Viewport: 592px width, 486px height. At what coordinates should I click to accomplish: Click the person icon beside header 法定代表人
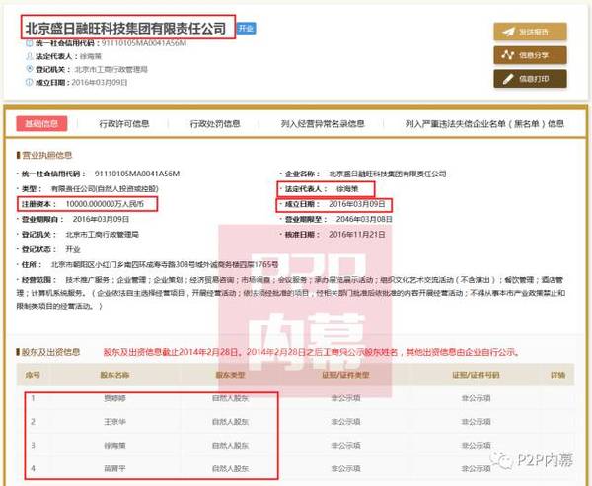coord(28,58)
